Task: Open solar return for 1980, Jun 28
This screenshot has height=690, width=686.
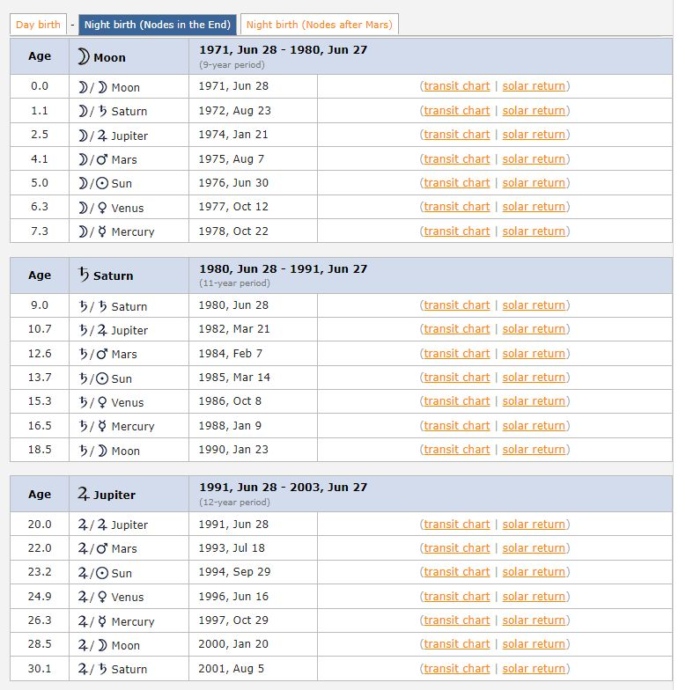Action: click(x=534, y=305)
